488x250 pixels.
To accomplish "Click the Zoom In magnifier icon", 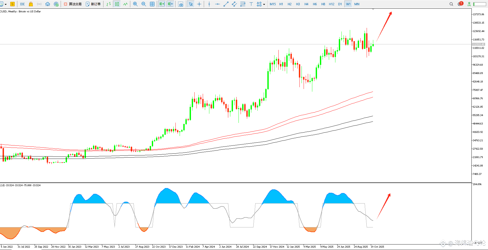I will coord(135,4).
